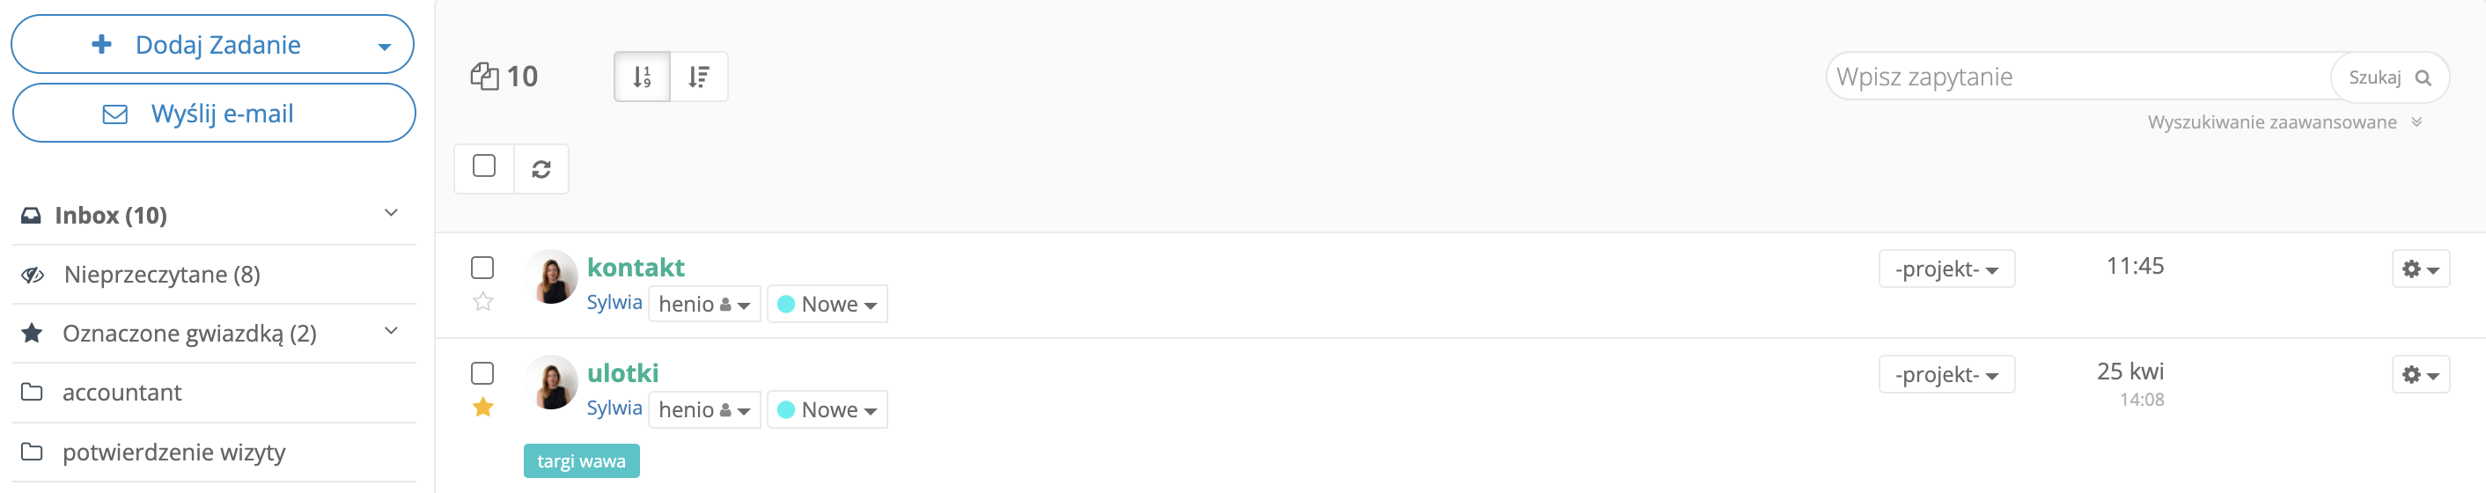Click the Wyślij e-mail button
The image size is (2486, 493).
click(x=213, y=114)
